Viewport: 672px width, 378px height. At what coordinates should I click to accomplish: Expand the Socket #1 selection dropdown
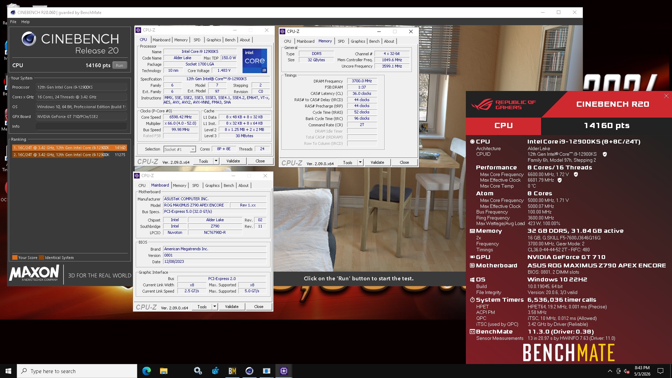point(192,149)
